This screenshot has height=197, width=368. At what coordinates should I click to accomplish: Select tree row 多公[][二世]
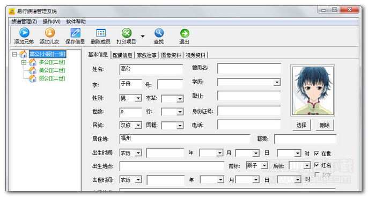point(52,62)
